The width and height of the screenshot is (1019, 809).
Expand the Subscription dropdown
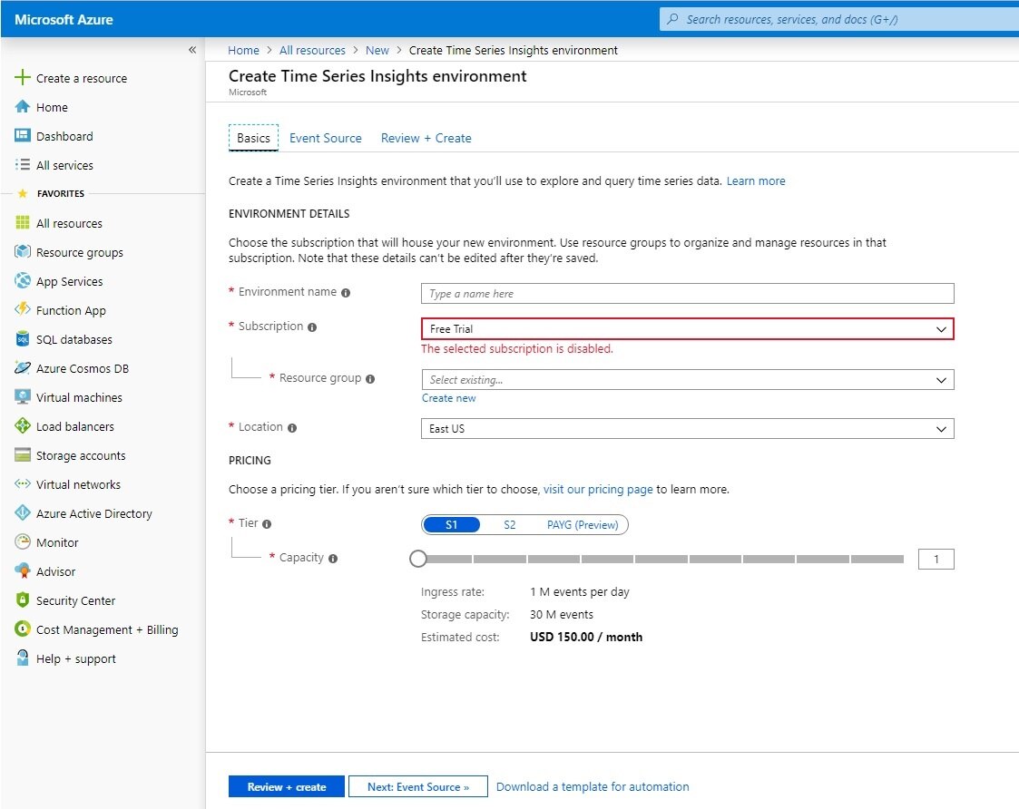(687, 329)
